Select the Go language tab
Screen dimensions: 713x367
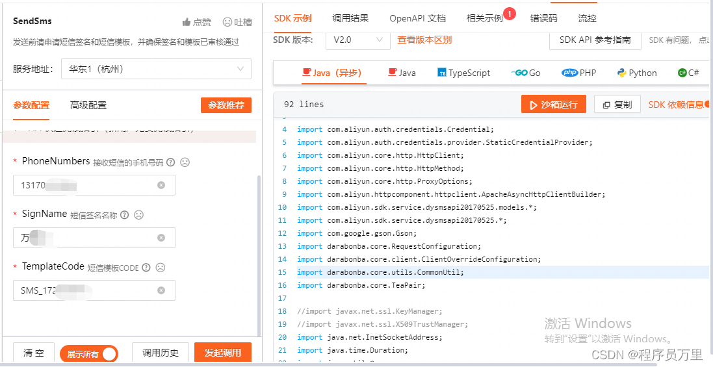[526, 73]
